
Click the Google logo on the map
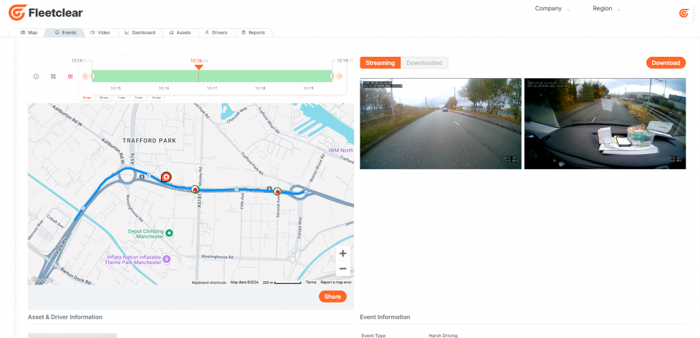pos(42,280)
